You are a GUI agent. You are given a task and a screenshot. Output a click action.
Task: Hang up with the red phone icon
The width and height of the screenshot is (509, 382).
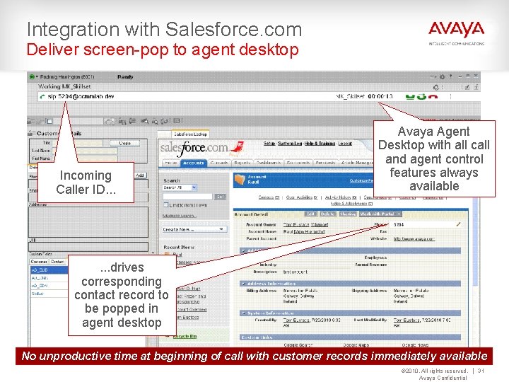tap(433, 96)
